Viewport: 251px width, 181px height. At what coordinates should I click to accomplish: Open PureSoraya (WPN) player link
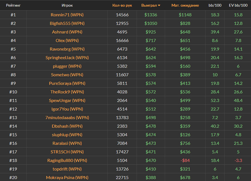click(67, 83)
